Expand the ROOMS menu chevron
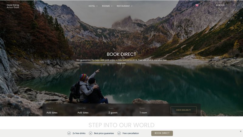 click(111, 6)
